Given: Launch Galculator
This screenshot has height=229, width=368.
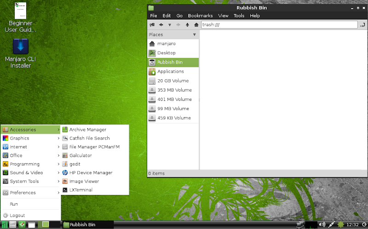Looking at the screenshot, I should (x=95, y=155).
